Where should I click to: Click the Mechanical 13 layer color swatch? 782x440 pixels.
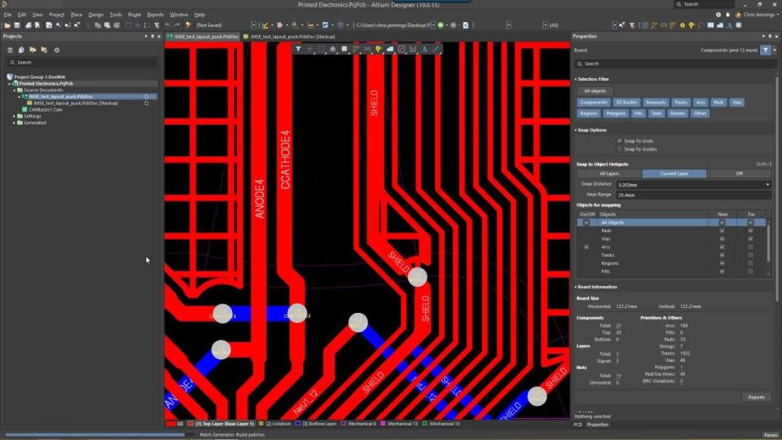(383, 424)
